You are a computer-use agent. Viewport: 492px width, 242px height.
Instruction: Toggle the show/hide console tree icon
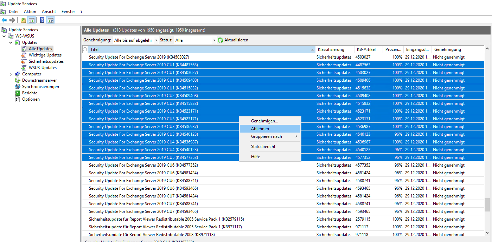pos(32,20)
